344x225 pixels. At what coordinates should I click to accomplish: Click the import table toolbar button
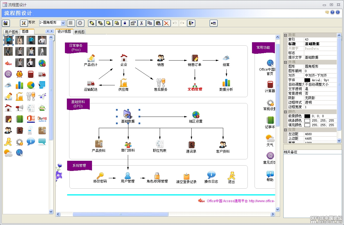(213, 23)
